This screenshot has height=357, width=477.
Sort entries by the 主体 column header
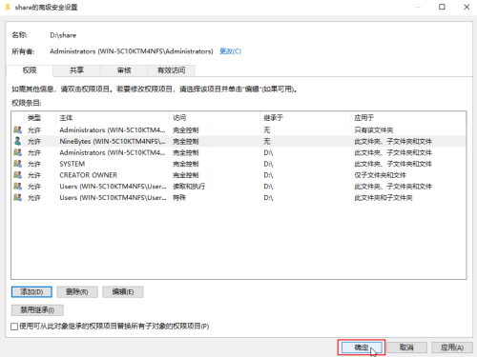click(x=113, y=118)
